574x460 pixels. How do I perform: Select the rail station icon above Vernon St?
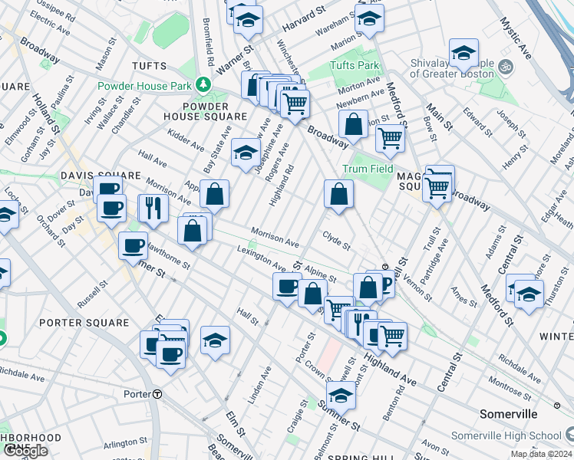point(384,267)
